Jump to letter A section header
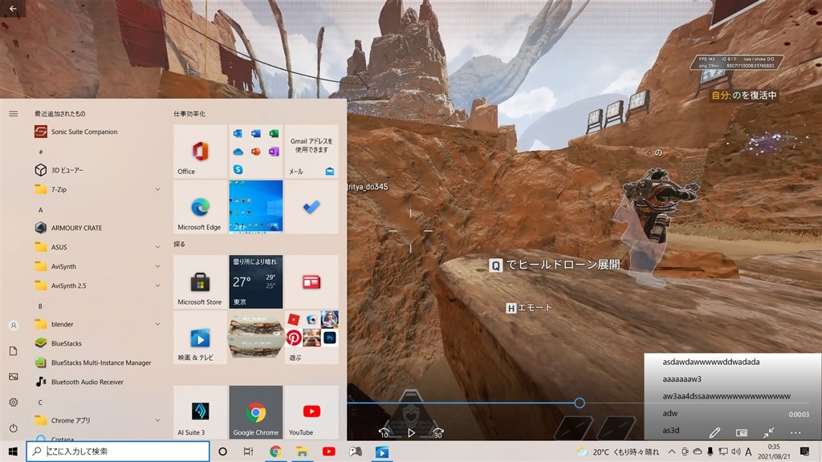 pos(40,209)
